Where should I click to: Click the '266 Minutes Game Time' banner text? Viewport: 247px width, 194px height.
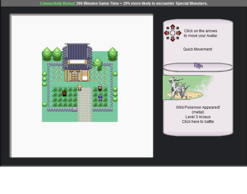click(97, 3)
